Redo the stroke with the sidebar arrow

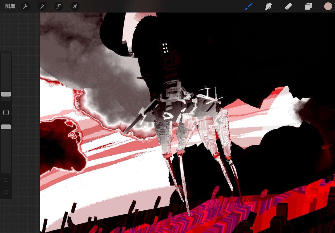tap(6, 192)
